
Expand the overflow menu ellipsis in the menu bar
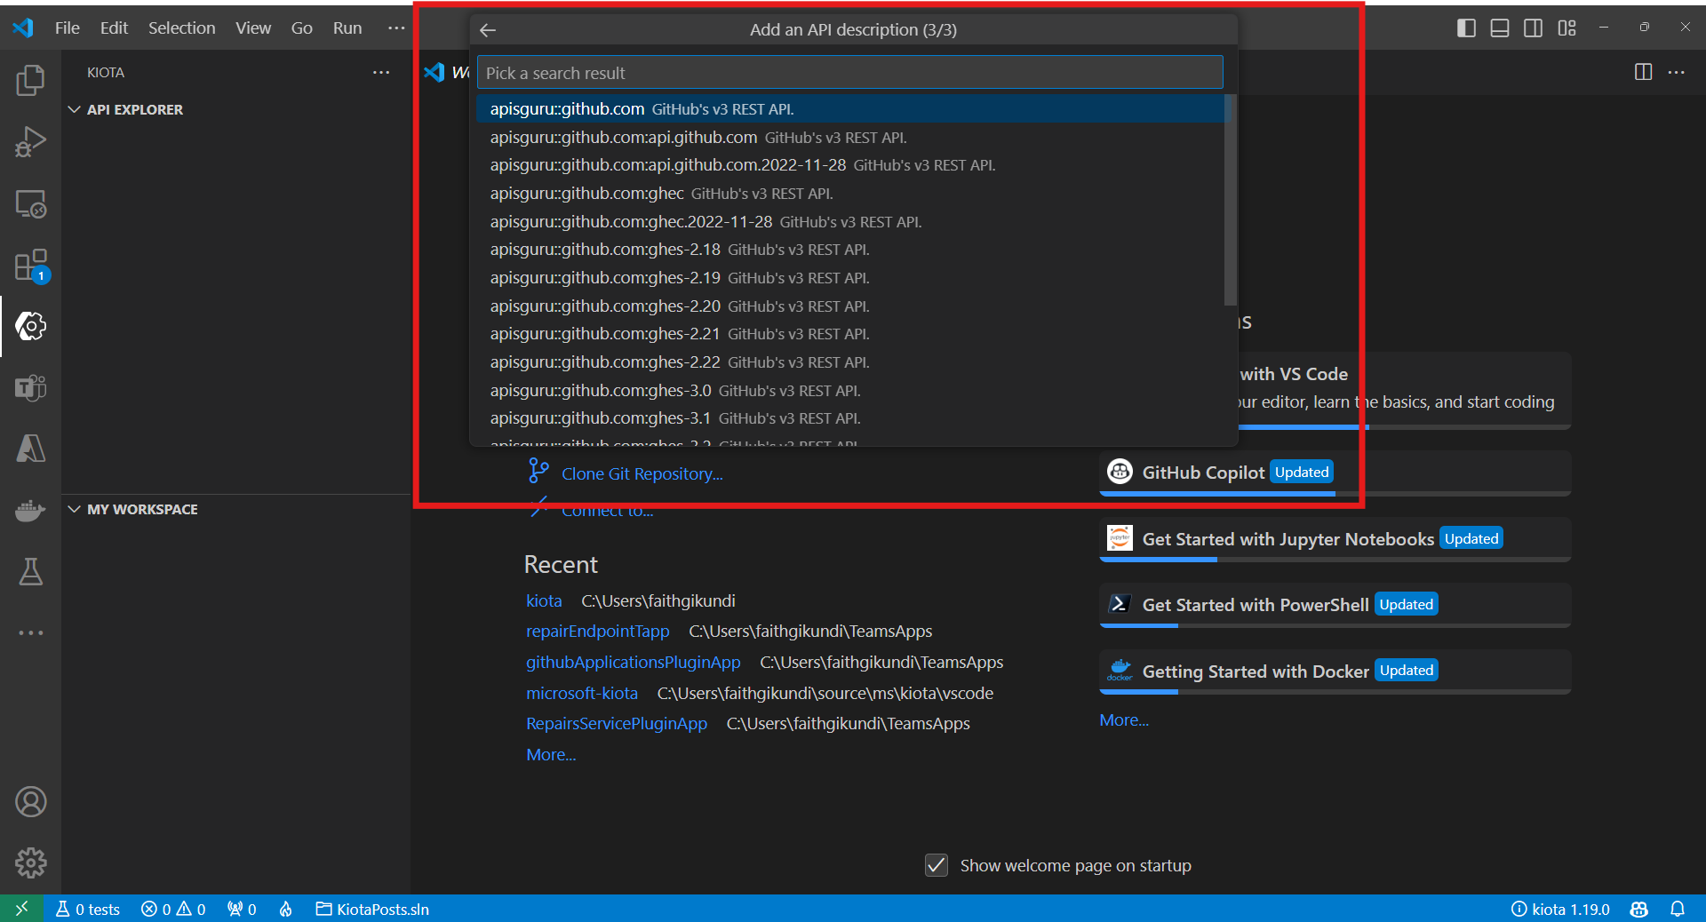point(396,28)
